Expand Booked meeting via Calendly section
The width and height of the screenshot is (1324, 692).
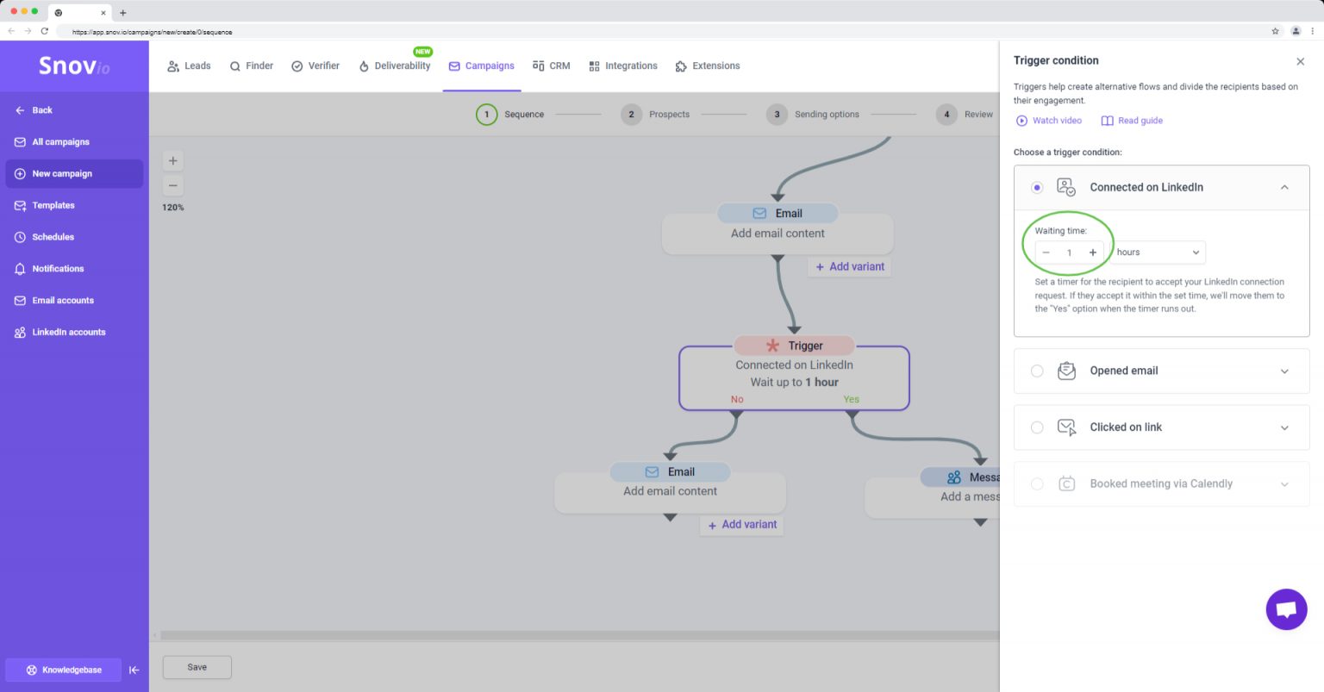point(1284,484)
